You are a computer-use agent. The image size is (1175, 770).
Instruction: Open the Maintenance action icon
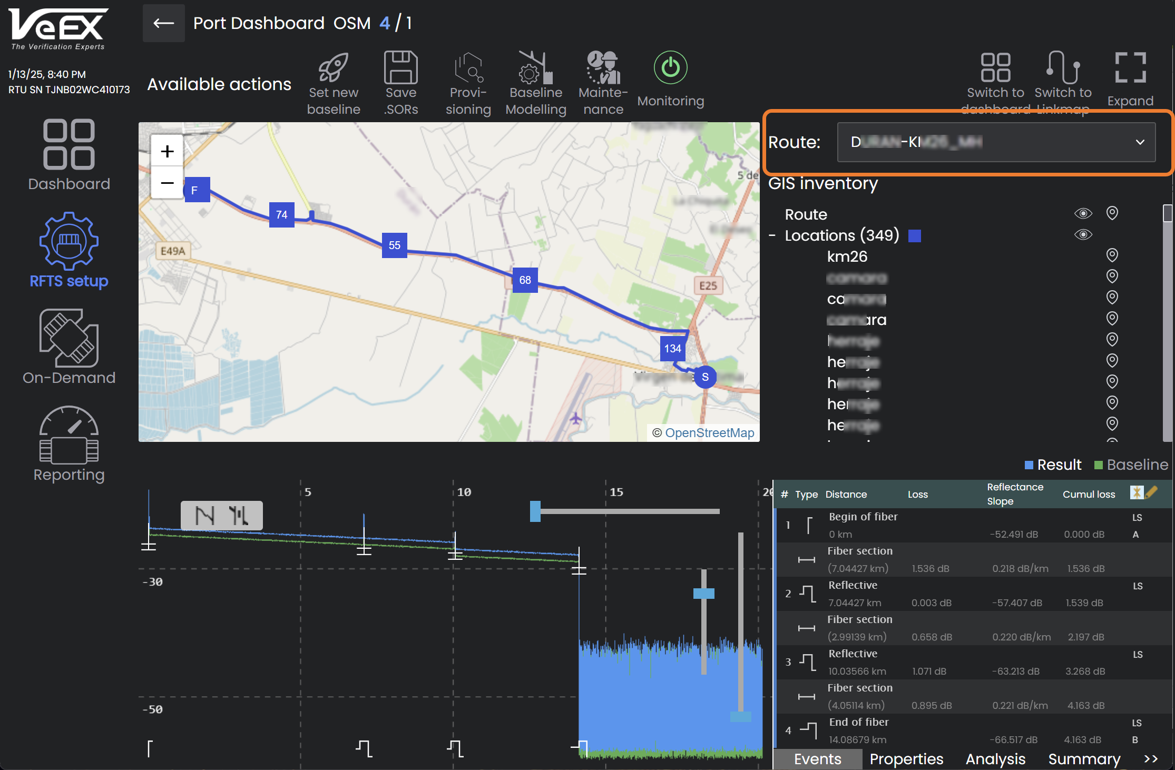click(x=603, y=68)
